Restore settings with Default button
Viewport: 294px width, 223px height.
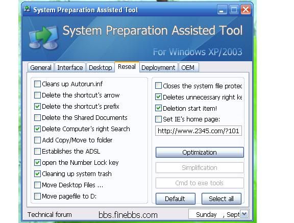point(175,199)
